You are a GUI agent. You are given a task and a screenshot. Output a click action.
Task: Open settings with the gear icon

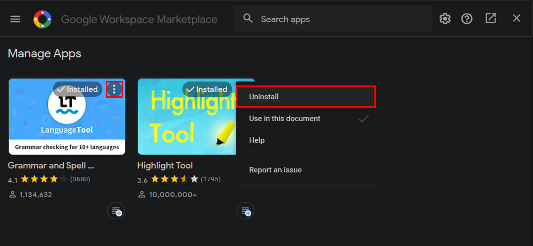pos(445,19)
